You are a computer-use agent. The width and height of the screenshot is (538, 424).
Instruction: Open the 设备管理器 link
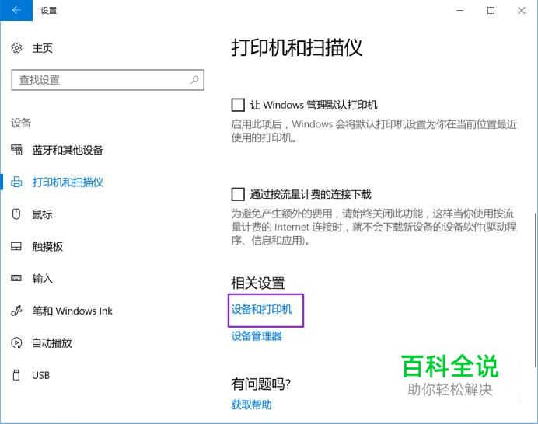coord(257,336)
